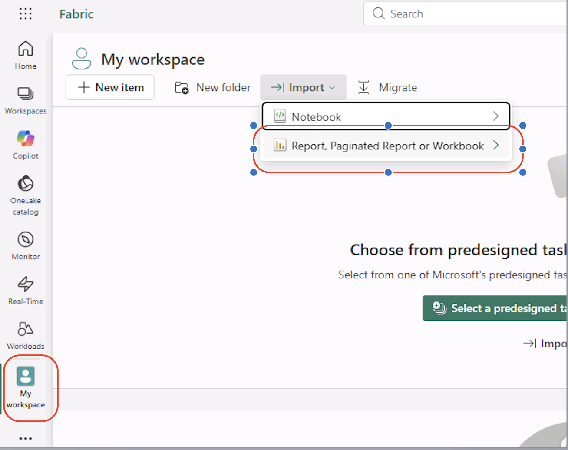Click Select a predesigned task flow button
This screenshot has height=450, width=568.
(495, 308)
